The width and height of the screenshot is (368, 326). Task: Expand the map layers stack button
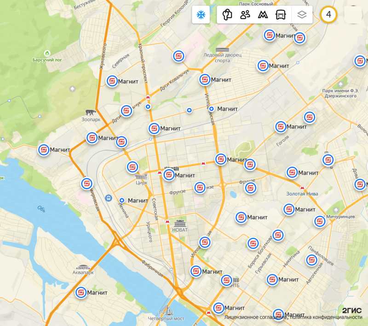tap(302, 15)
